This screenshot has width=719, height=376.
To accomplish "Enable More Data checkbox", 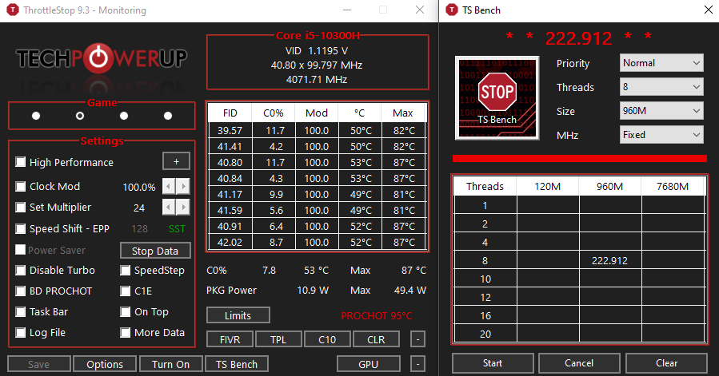I will (x=126, y=332).
